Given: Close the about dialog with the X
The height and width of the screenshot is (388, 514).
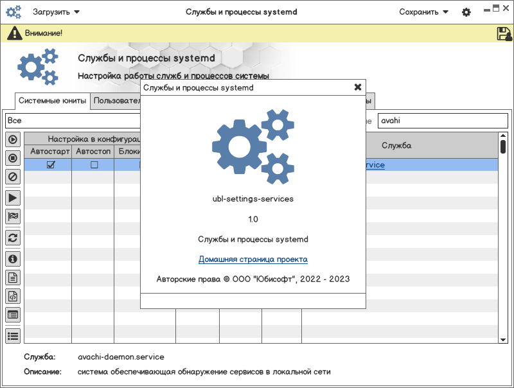Looking at the screenshot, I should [x=358, y=87].
